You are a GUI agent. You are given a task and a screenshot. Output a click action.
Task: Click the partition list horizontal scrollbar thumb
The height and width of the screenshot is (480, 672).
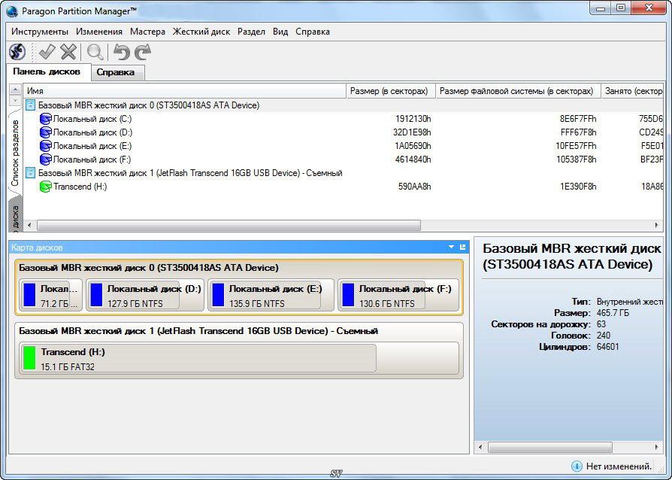tap(229, 225)
